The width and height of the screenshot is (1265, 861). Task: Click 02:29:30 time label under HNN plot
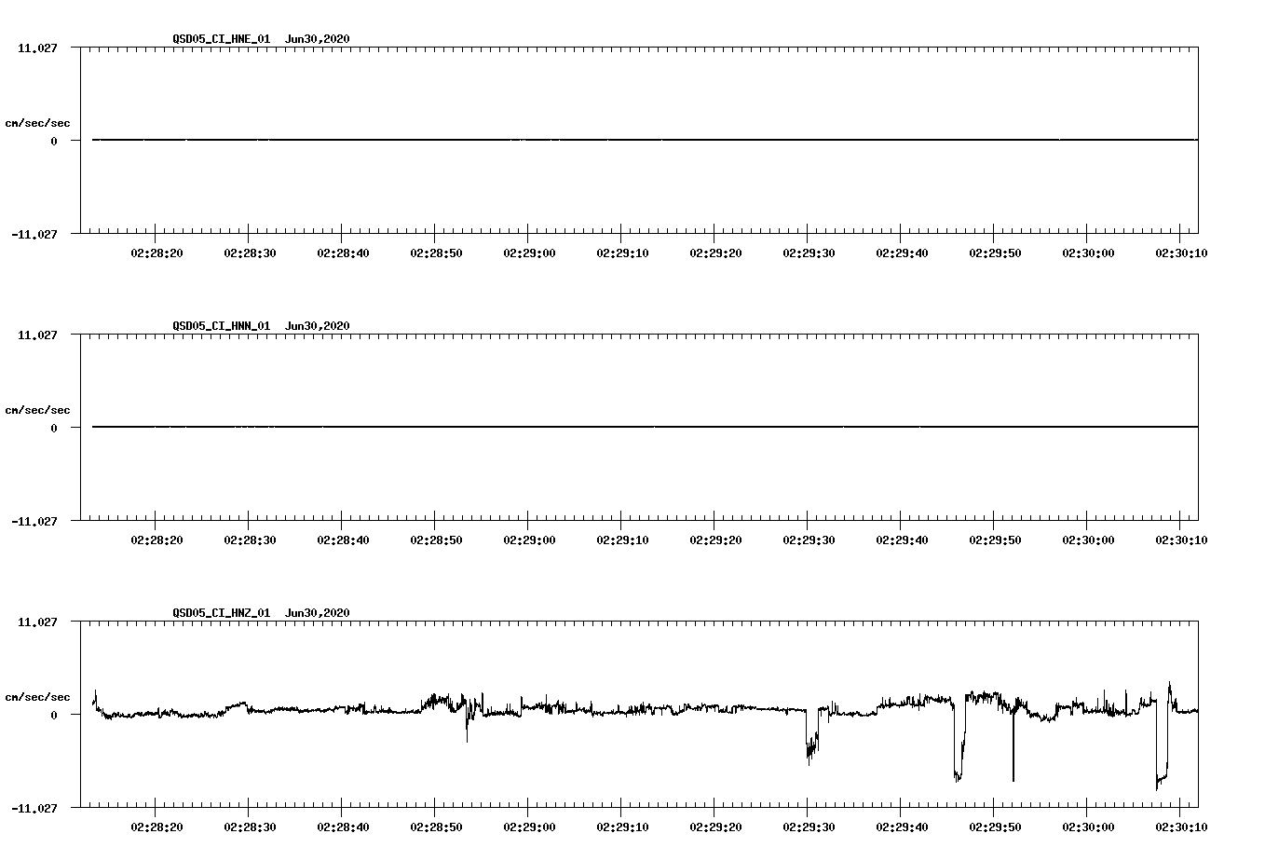[x=809, y=540]
